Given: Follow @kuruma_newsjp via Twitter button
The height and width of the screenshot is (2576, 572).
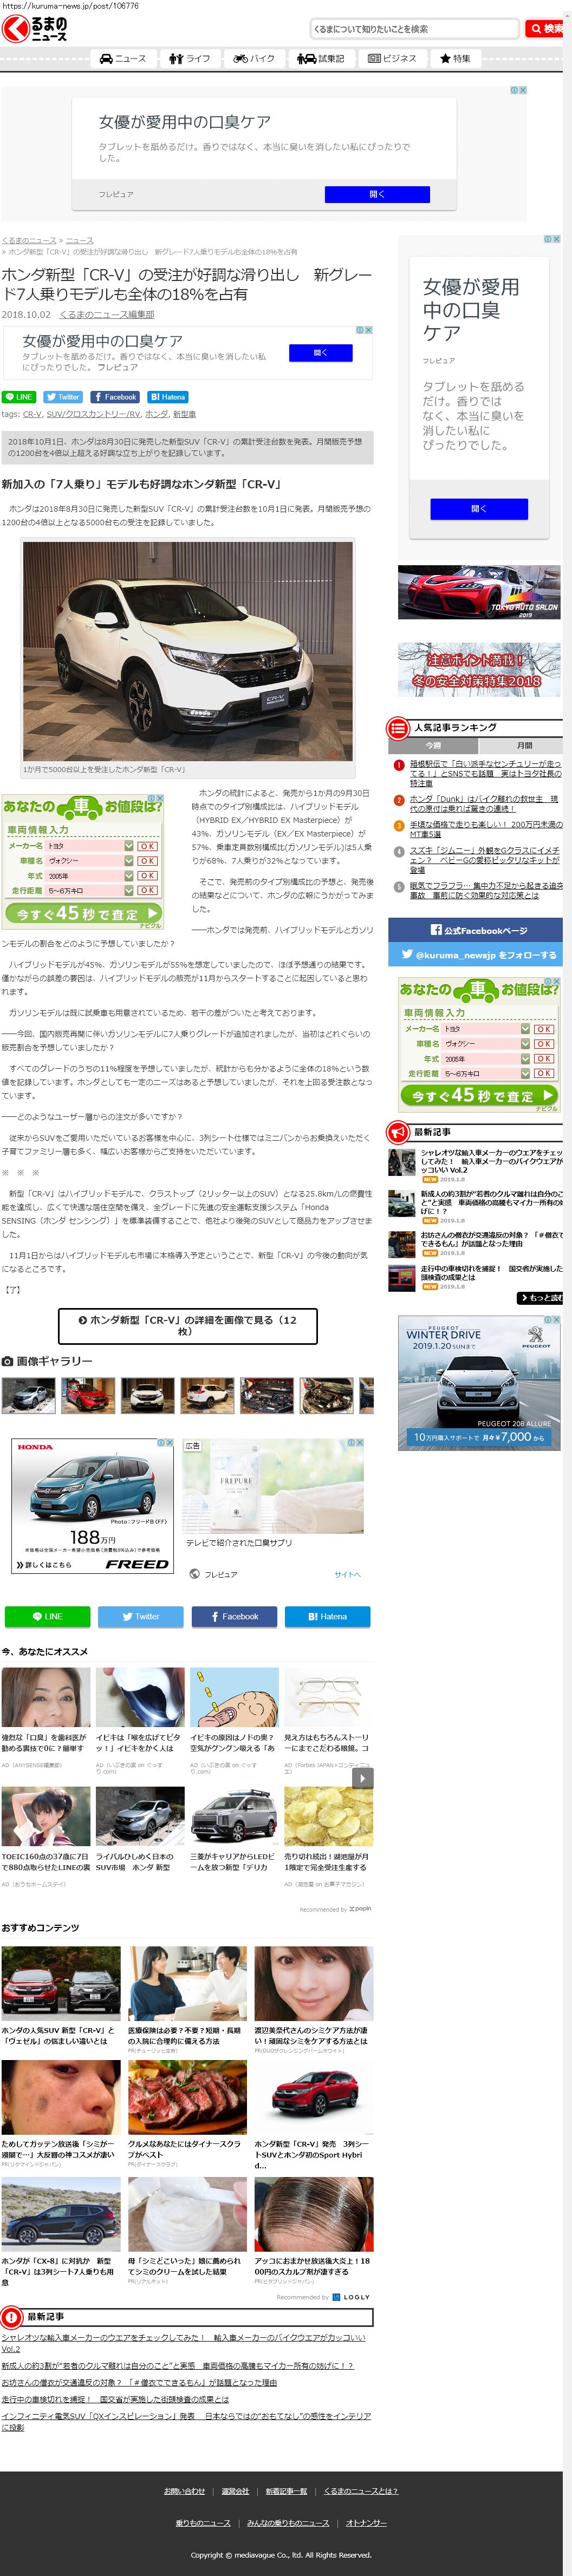Looking at the screenshot, I should click(475, 954).
